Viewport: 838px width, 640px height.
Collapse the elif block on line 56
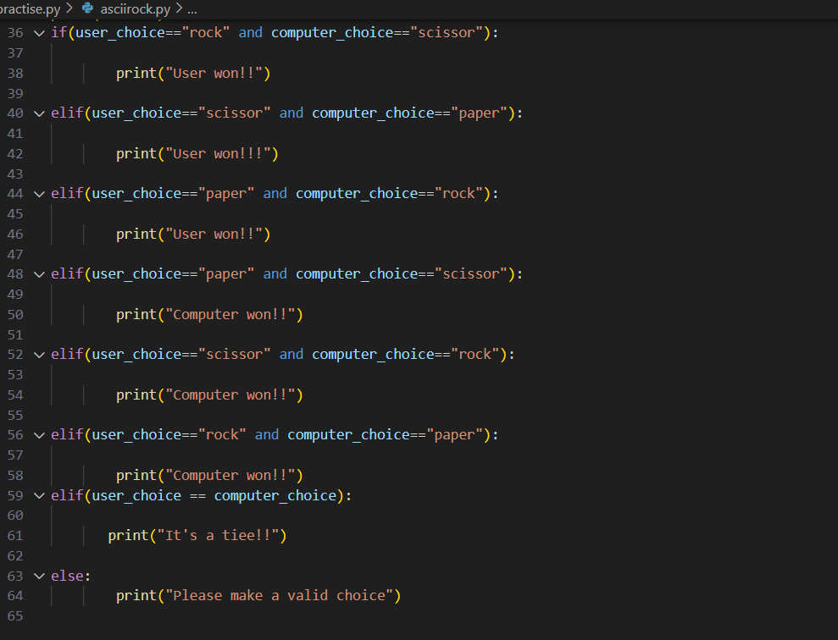coord(39,435)
